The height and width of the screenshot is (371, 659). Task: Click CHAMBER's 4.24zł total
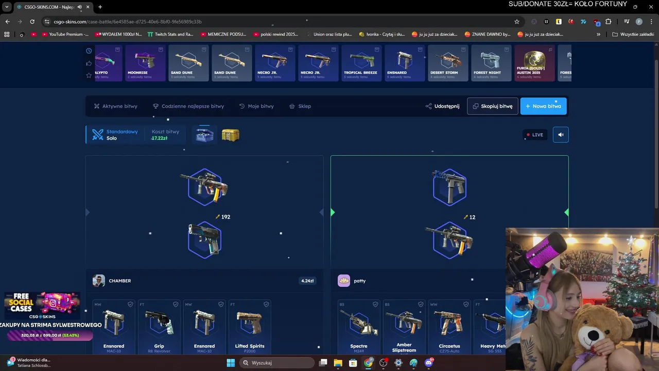(x=307, y=281)
